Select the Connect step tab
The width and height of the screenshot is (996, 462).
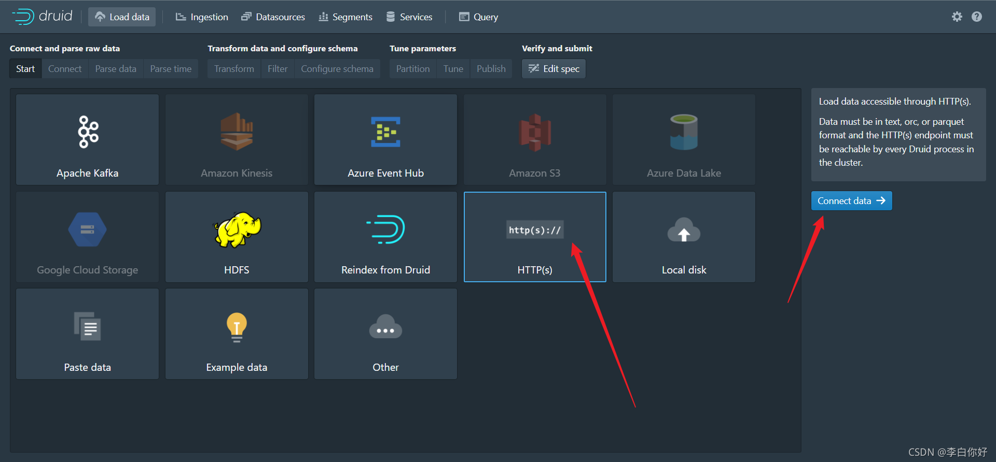[x=65, y=69]
